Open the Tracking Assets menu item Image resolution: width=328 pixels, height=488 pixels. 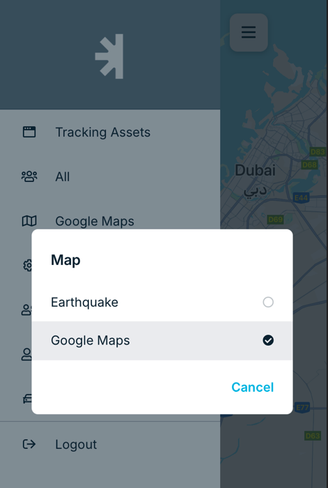pos(110,132)
